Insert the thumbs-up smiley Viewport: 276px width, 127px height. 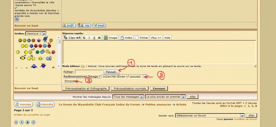pyautogui.click(x=49, y=58)
